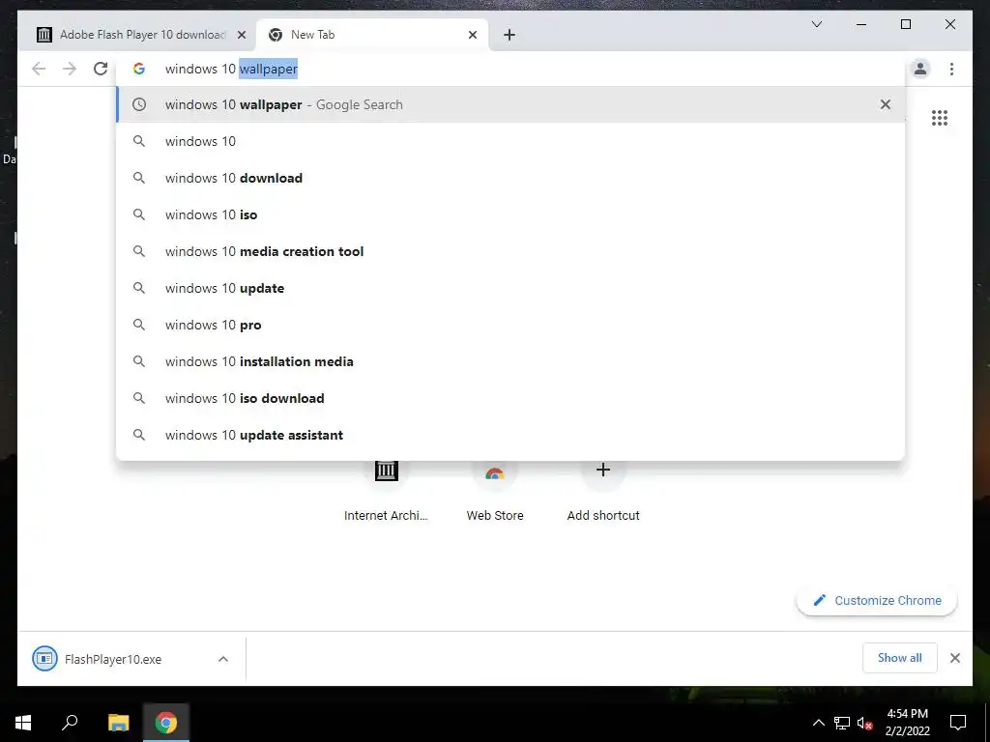Screen dimensions: 990x742
Task: Pick the windows 10 update suggestion
Action: click(x=510, y=288)
